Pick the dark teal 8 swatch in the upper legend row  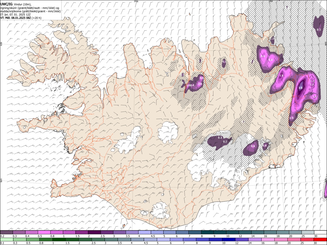207,232
